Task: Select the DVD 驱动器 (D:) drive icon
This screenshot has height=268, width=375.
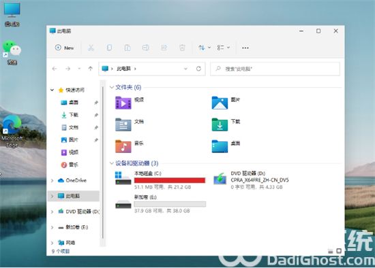Action: [220, 179]
